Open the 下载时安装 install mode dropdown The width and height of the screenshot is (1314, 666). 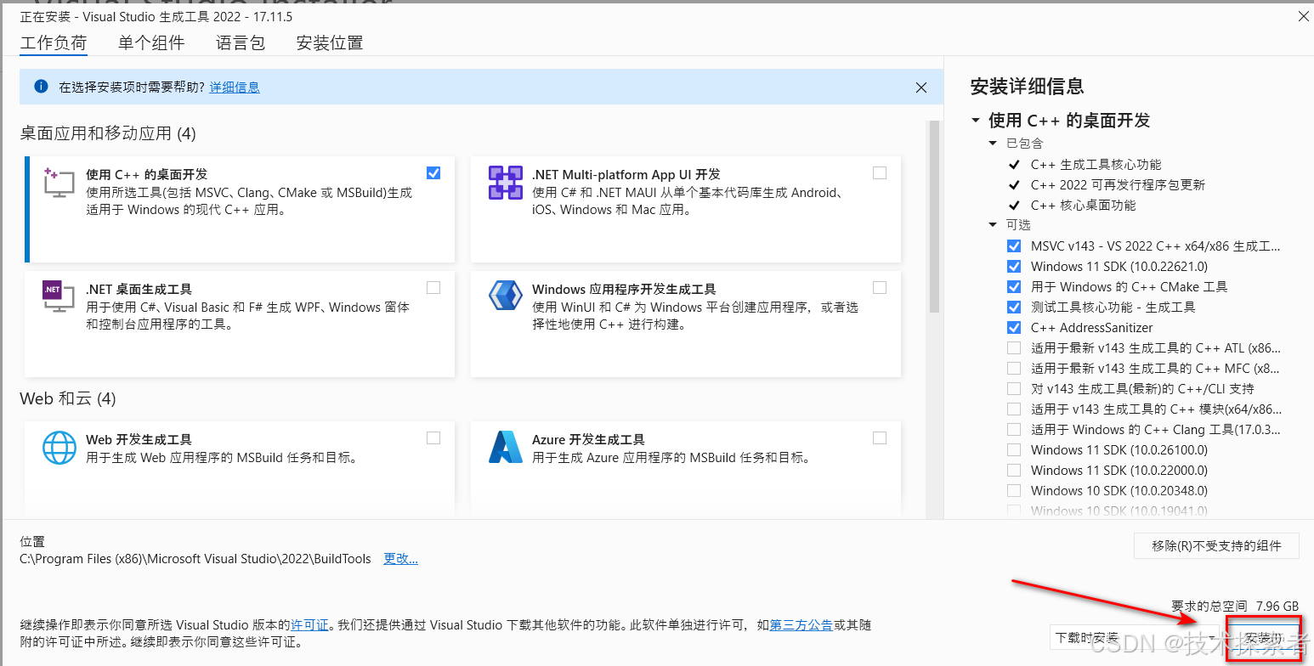(x=1136, y=638)
